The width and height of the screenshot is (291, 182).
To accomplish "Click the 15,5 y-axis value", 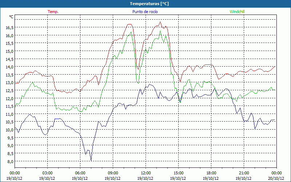I will coord(9,43).
